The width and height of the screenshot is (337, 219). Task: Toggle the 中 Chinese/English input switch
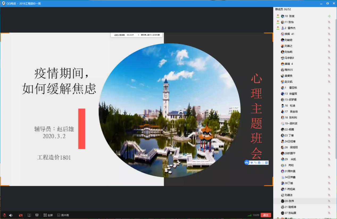[251, 162]
